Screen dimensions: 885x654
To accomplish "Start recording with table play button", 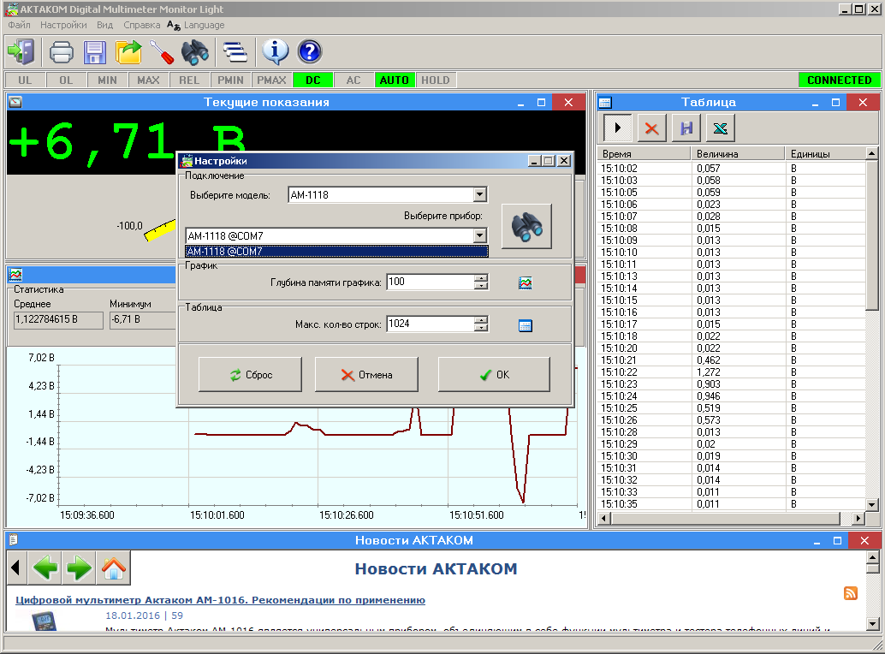I will tap(617, 128).
